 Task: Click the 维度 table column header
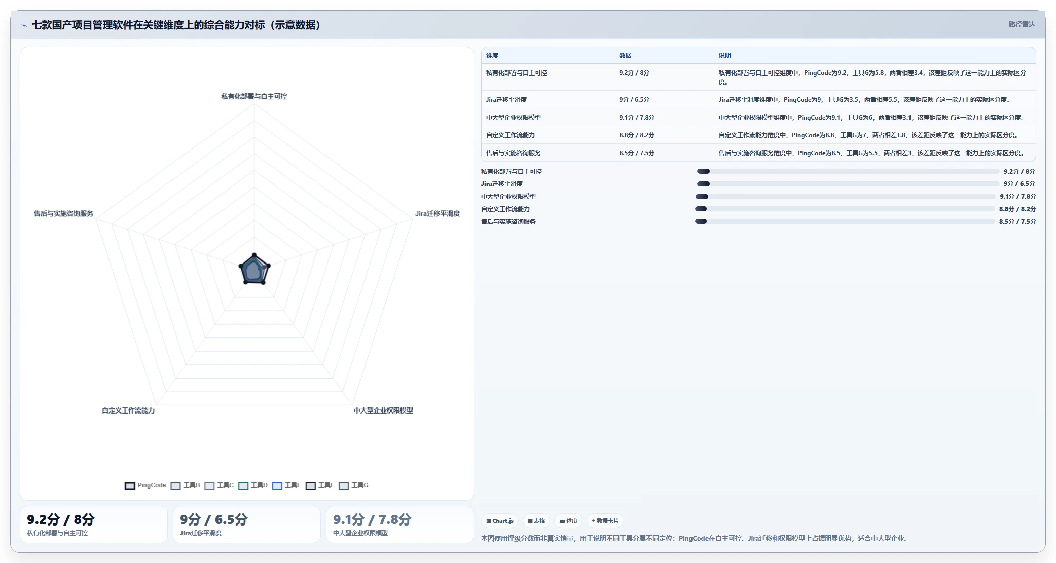pyautogui.click(x=492, y=56)
